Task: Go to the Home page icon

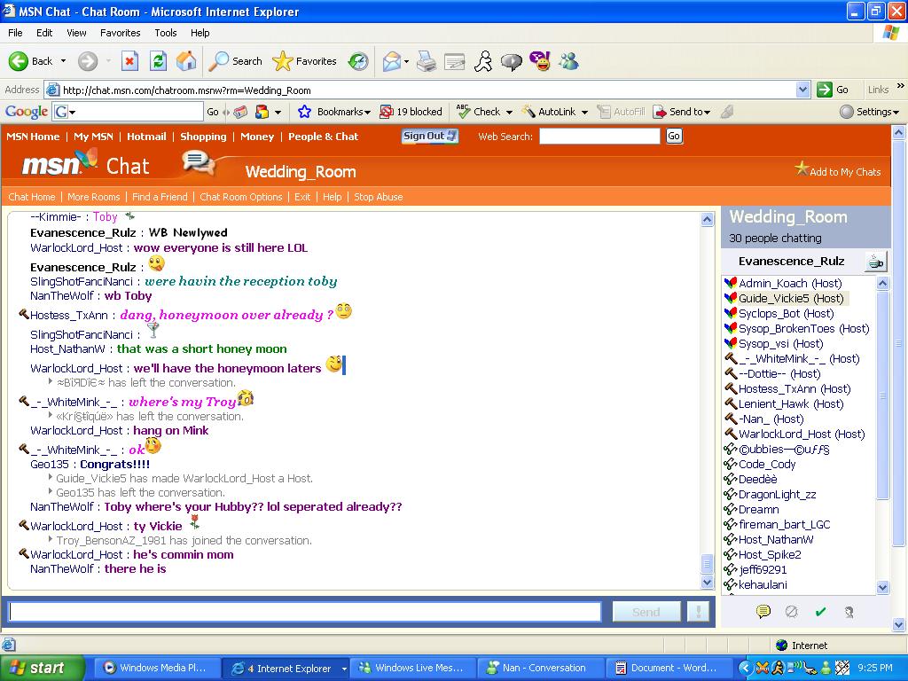Action: [186, 61]
